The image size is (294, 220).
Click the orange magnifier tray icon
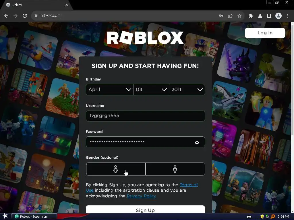273,217
